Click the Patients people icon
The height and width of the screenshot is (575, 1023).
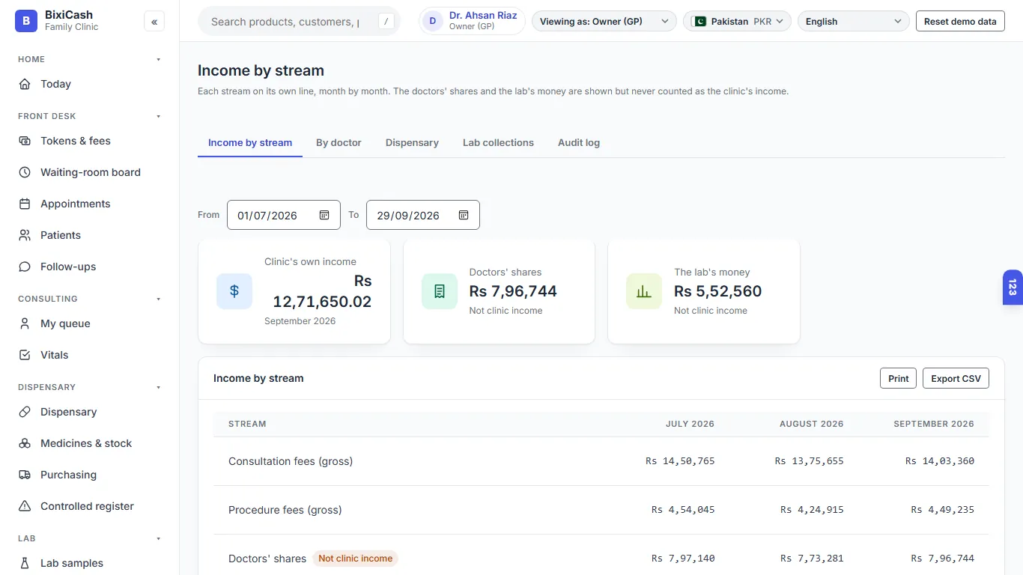(x=25, y=235)
